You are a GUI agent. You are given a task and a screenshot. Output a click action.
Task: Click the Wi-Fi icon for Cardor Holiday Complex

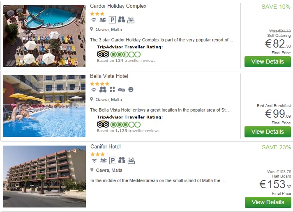click(94, 20)
